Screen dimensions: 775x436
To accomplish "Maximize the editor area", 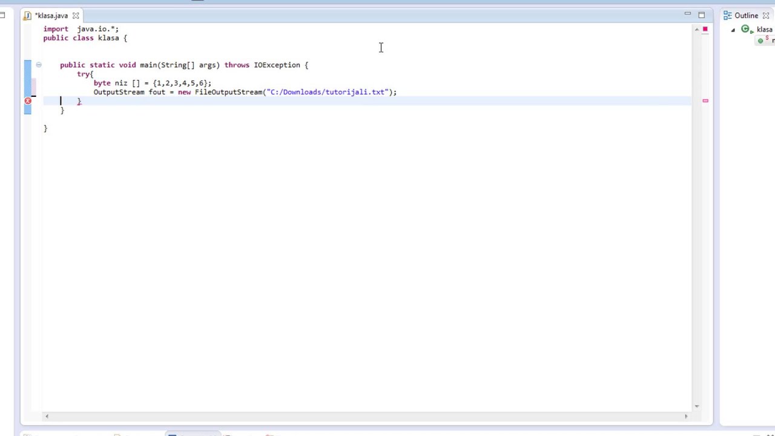I will (701, 15).
